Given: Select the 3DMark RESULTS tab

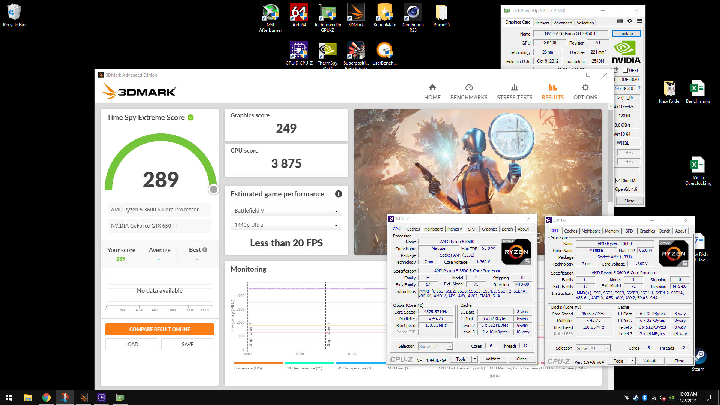Looking at the screenshot, I should point(552,92).
